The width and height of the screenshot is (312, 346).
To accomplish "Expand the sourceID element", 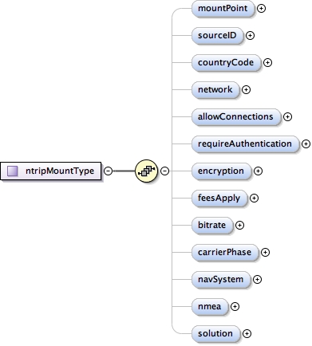I will tap(250, 35).
